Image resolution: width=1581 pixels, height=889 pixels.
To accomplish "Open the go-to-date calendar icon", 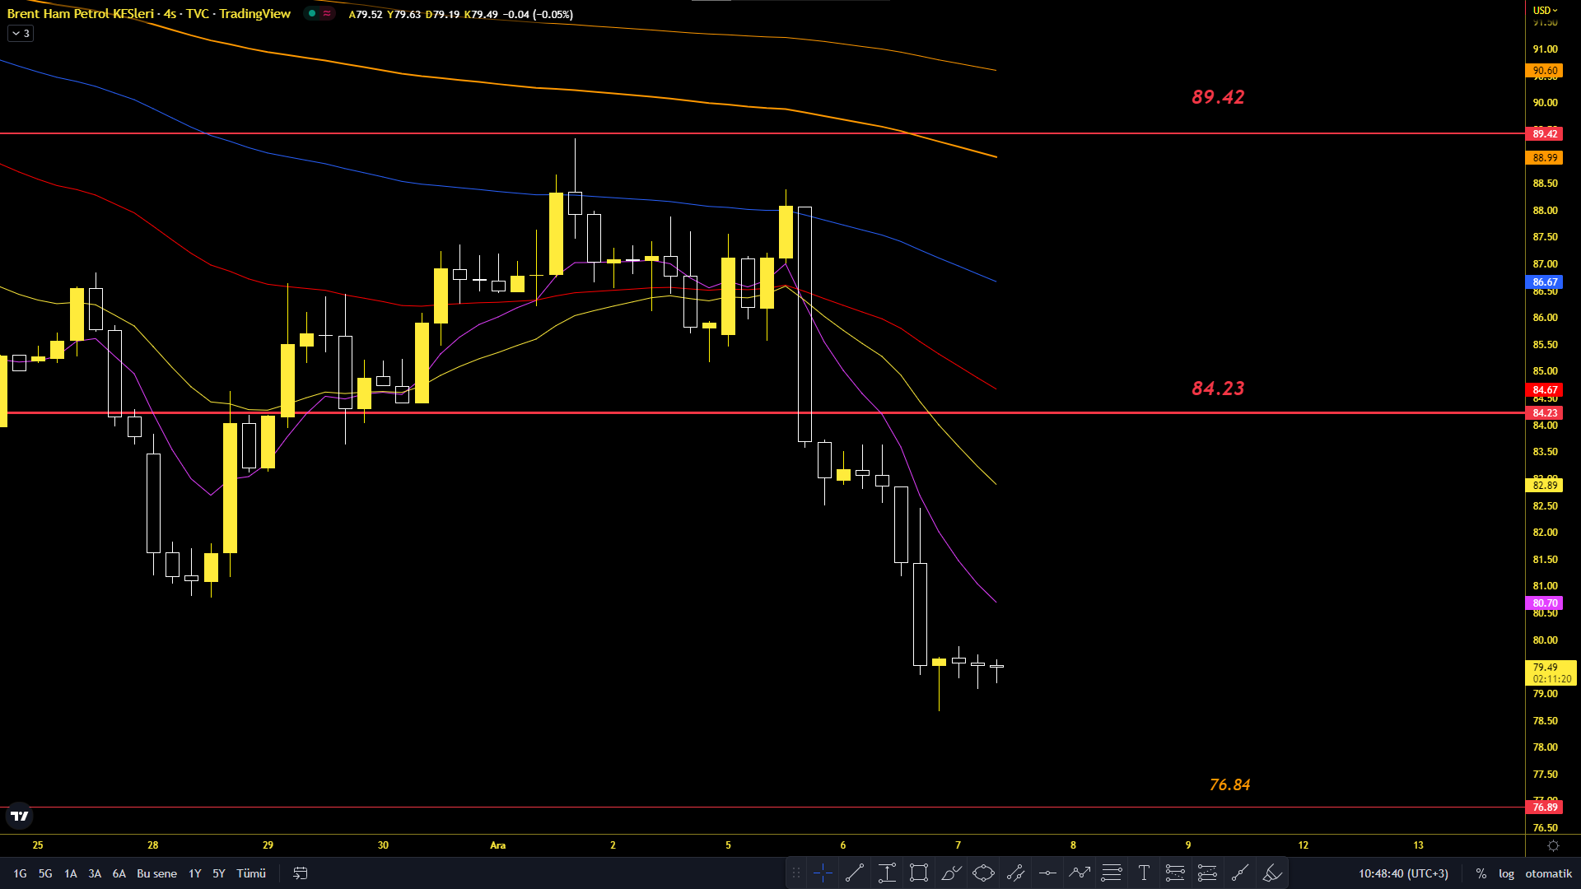I will point(301,873).
